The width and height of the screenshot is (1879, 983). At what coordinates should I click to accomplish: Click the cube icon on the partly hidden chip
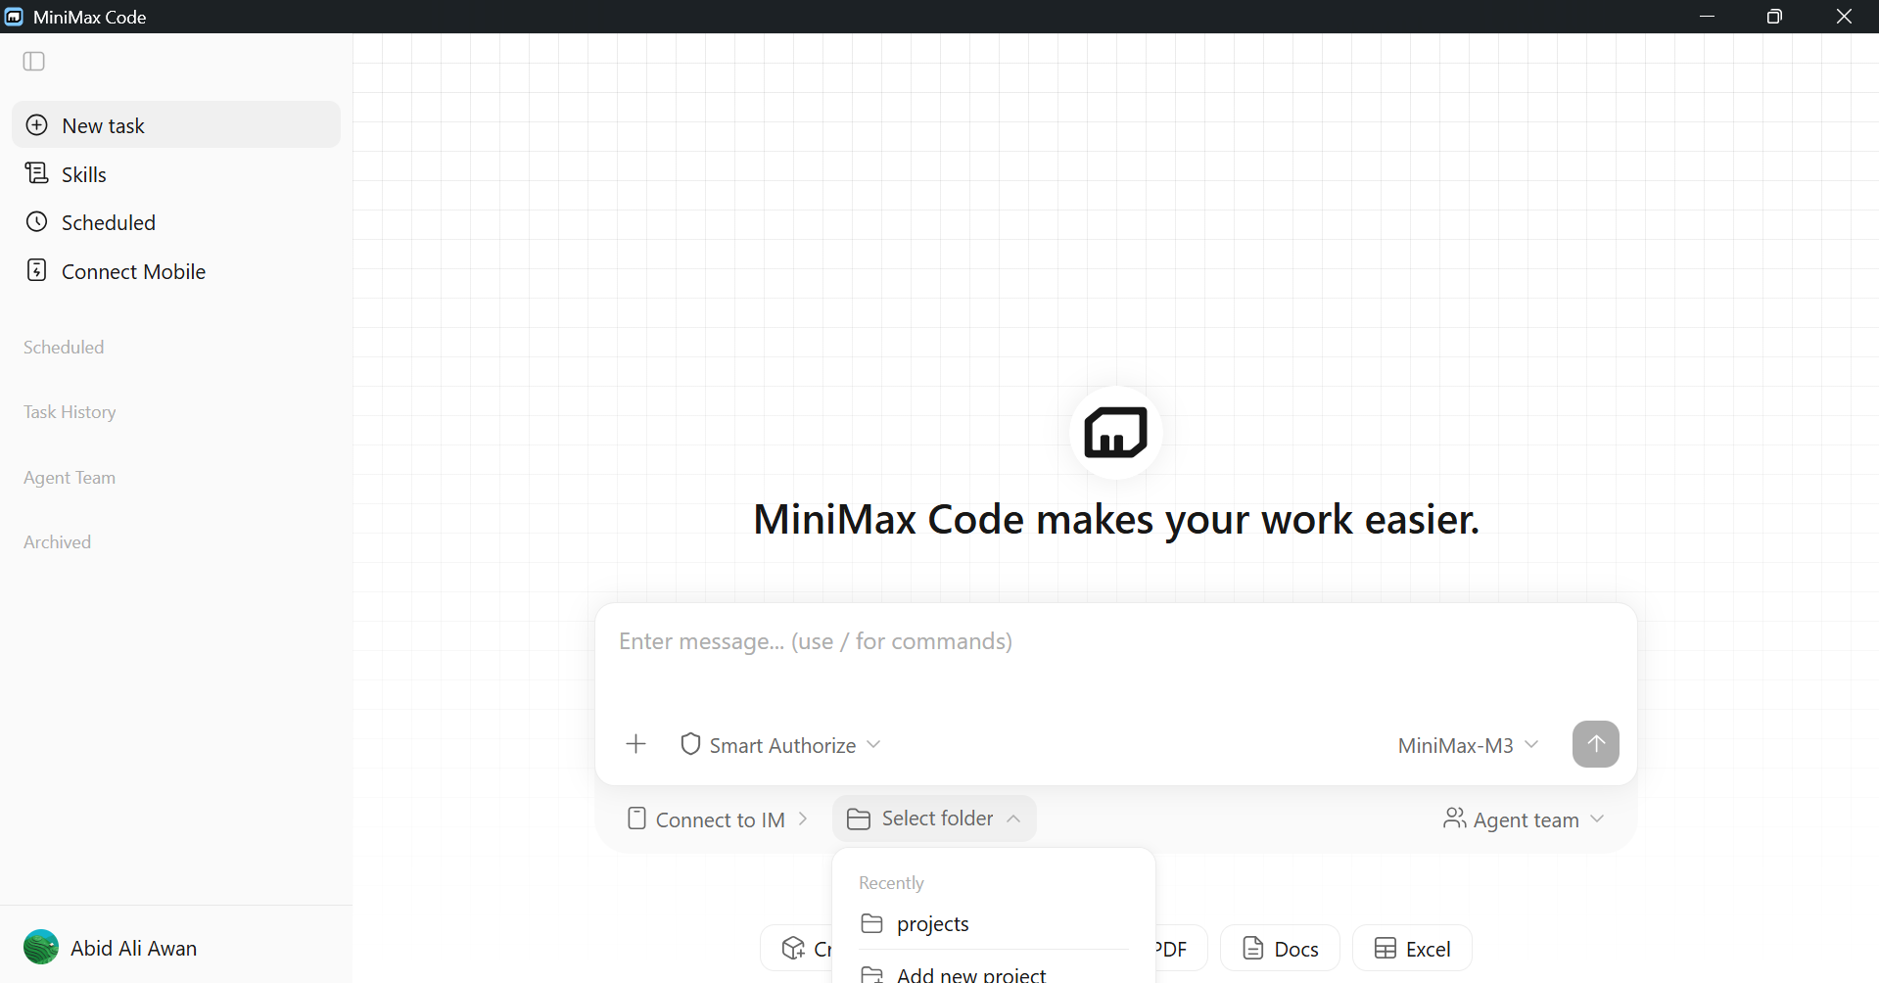point(793,948)
